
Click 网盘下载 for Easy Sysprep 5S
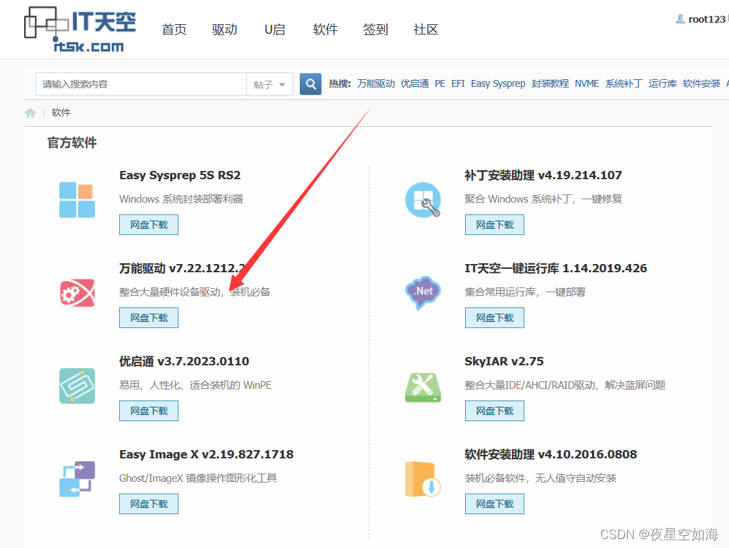[x=149, y=225]
